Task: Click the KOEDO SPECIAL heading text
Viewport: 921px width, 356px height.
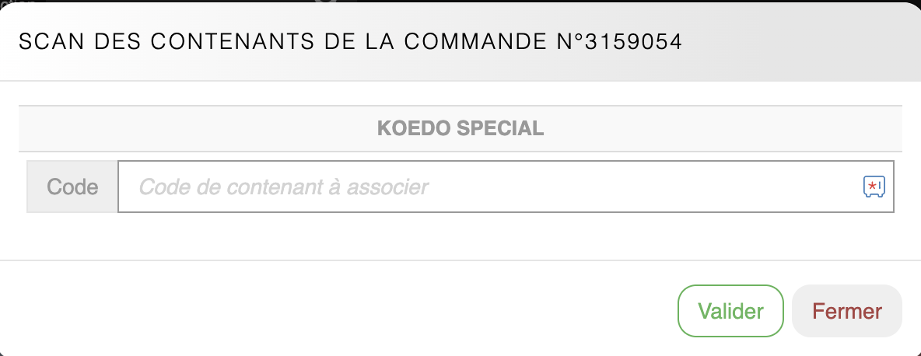Action: point(460,128)
